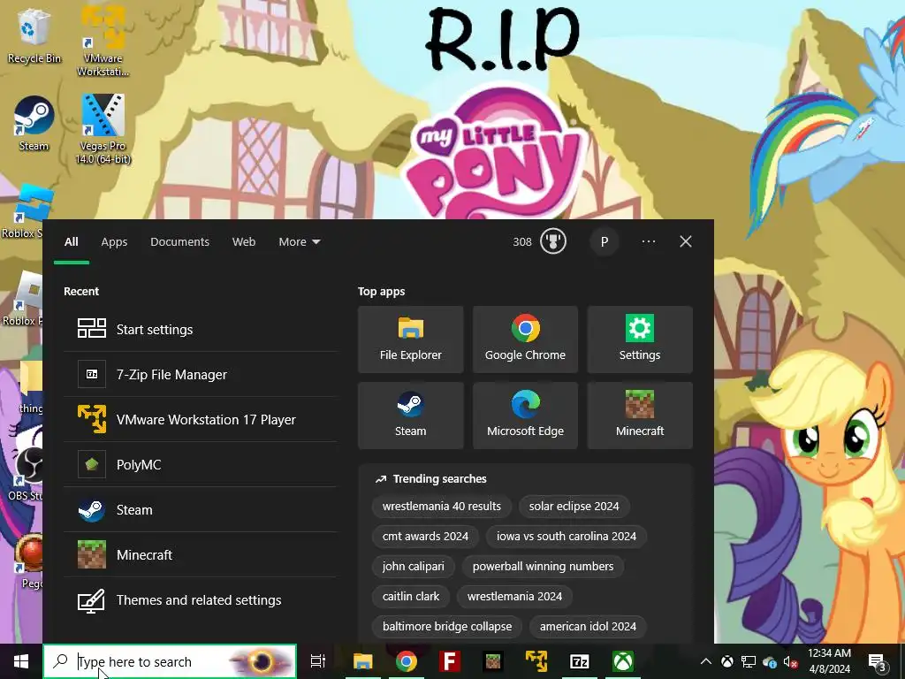Open Xbox app from taskbar

point(623,661)
